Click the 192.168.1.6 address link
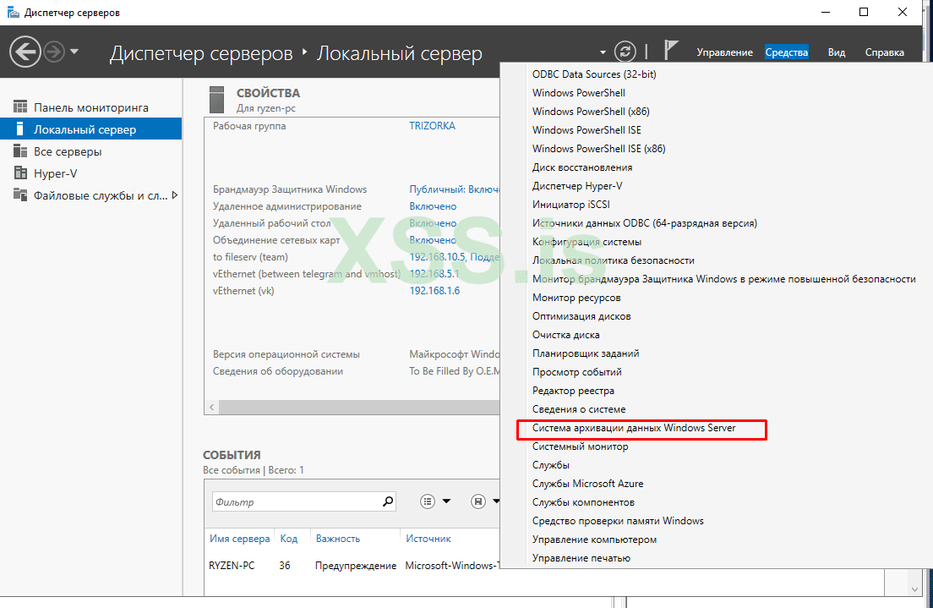Viewport: 933px width, 608px height. tap(434, 291)
